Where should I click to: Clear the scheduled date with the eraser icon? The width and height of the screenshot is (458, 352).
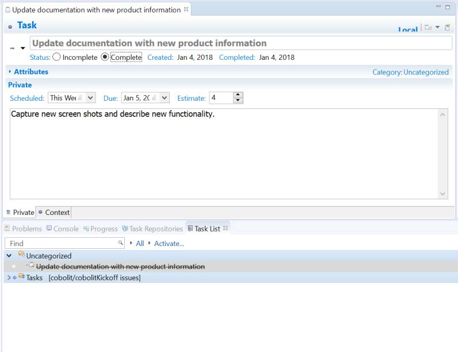(x=81, y=99)
